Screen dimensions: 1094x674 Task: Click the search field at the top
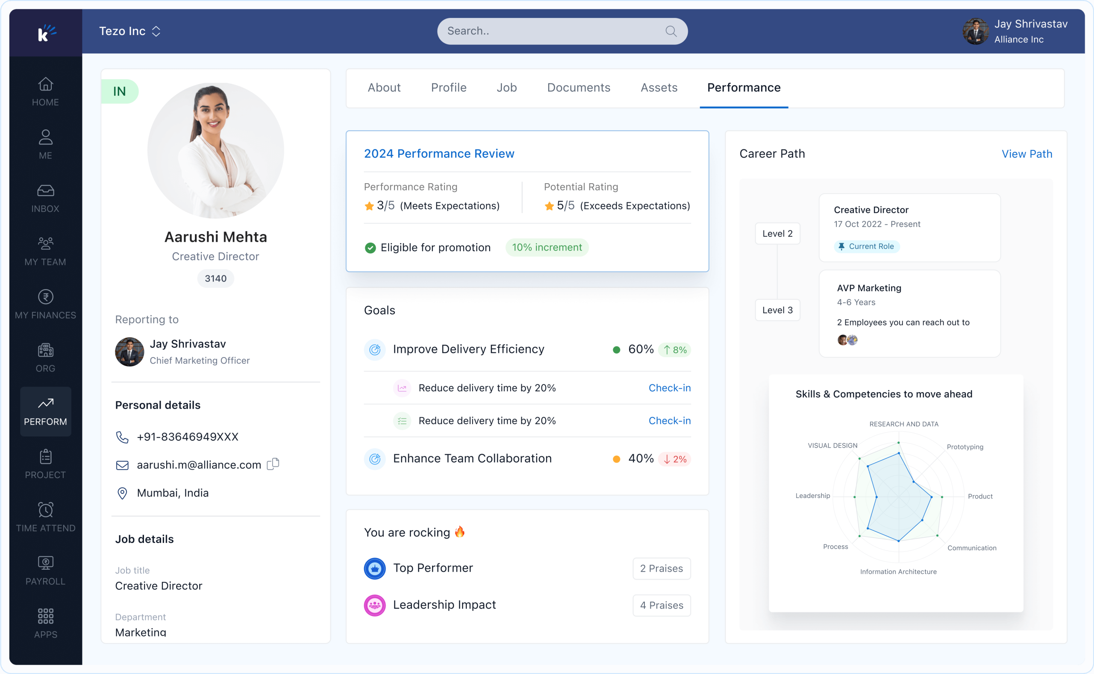pos(562,31)
